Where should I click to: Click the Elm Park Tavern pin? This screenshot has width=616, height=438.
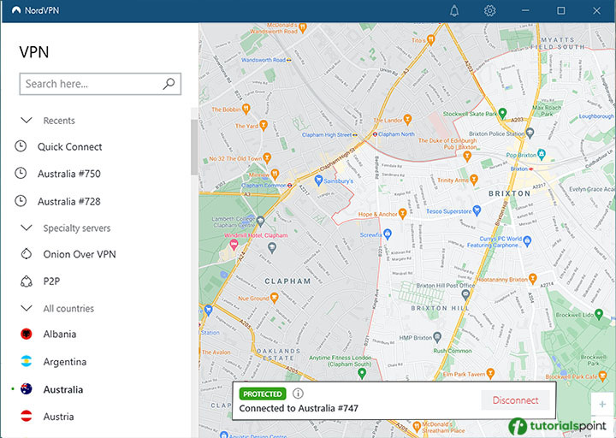pyautogui.click(x=490, y=373)
